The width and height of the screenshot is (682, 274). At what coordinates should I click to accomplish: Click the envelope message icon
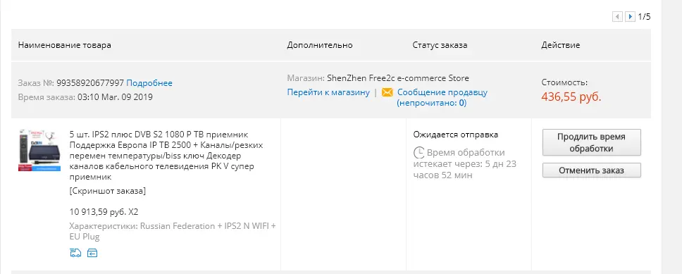(x=387, y=92)
